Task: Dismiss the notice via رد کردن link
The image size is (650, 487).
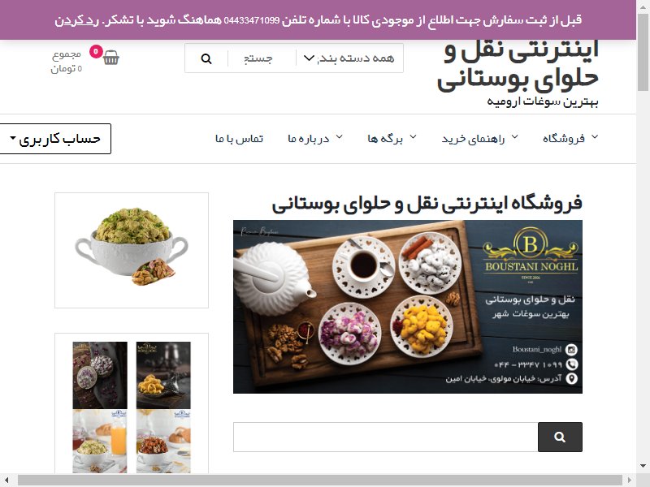Action: pyautogui.click(x=77, y=19)
